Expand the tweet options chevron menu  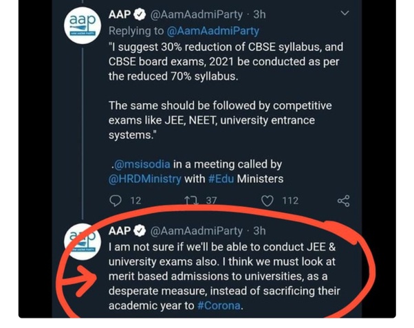[345, 14]
